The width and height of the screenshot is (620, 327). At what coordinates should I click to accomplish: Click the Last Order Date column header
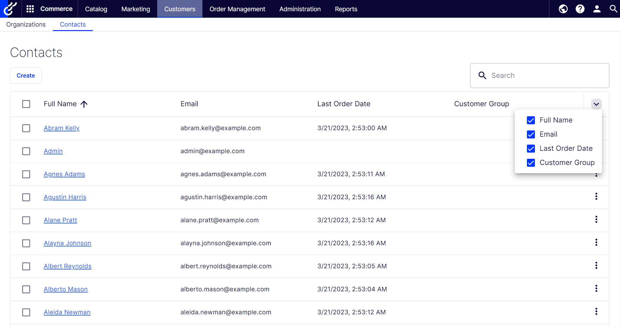click(344, 104)
